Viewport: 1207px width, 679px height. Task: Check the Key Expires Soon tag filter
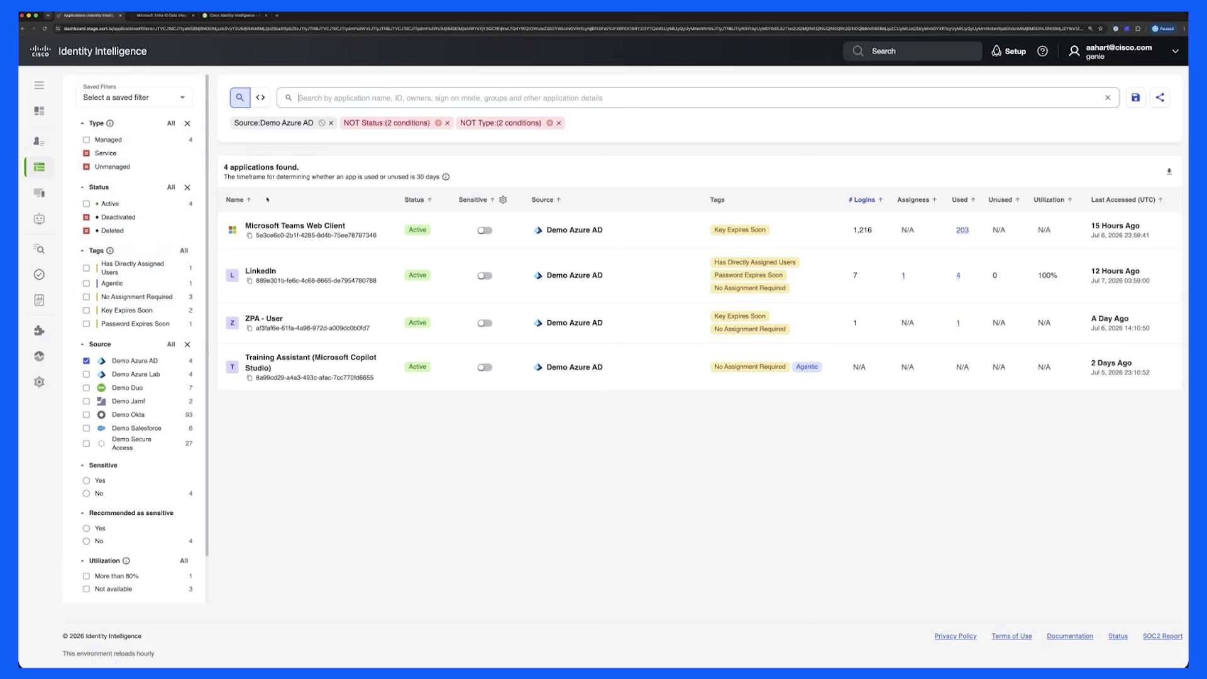87,311
